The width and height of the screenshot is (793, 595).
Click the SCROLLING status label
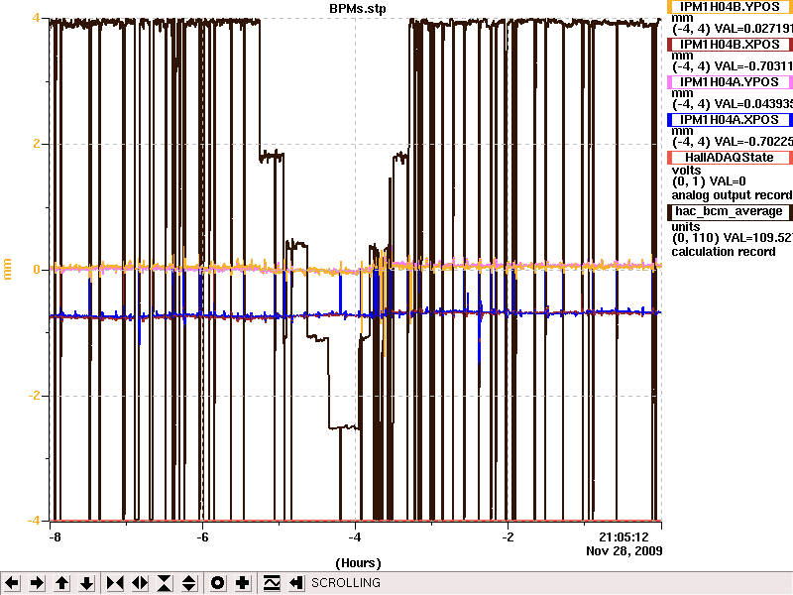(x=345, y=583)
